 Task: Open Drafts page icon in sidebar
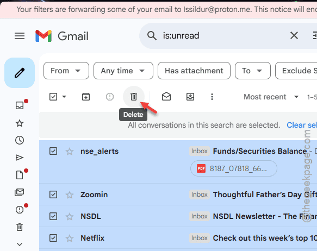(20, 175)
